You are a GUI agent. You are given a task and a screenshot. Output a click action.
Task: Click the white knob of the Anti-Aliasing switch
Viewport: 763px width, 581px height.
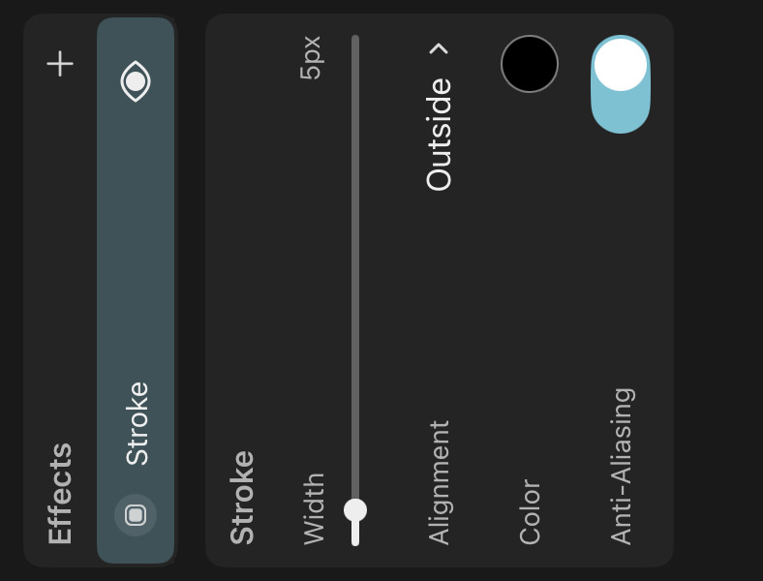(x=621, y=65)
